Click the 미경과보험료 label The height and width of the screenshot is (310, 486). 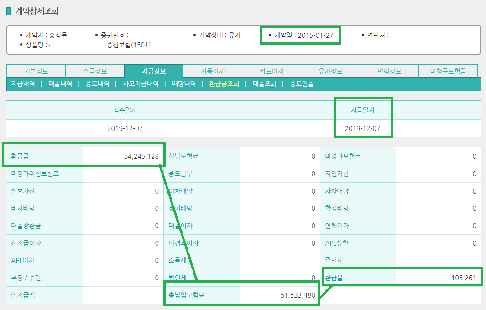coord(343,156)
